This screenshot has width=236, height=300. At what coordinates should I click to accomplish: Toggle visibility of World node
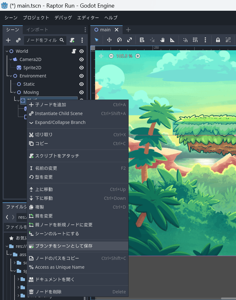82,51
